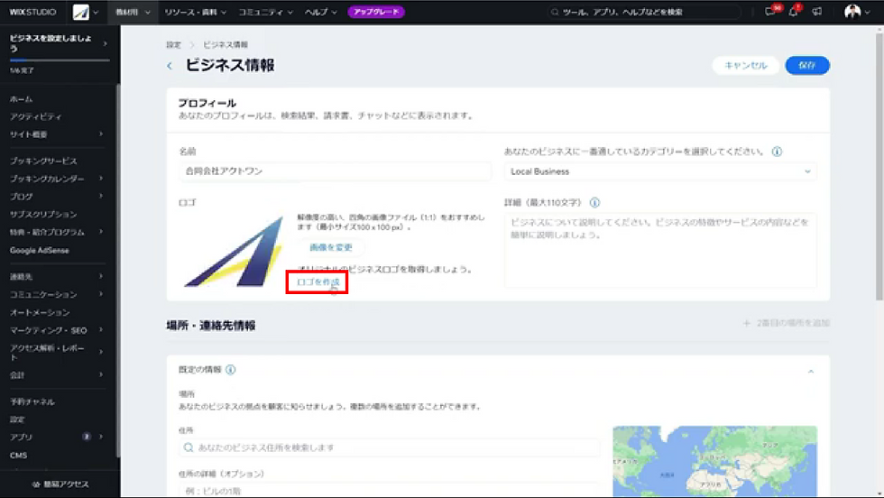Viewport: 884px width, 498px height.
Task: Expand 会計 submenu in sidebar
Action: click(101, 374)
